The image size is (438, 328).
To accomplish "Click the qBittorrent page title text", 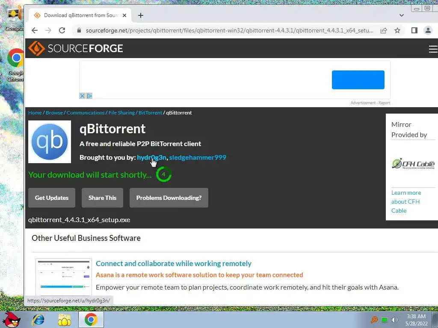I will coord(112,129).
